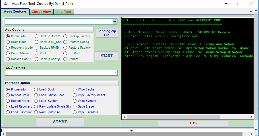The image size is (259, 136).
Task: Choose Reboot Droid fastboot option
Action: tap(17, 95)
